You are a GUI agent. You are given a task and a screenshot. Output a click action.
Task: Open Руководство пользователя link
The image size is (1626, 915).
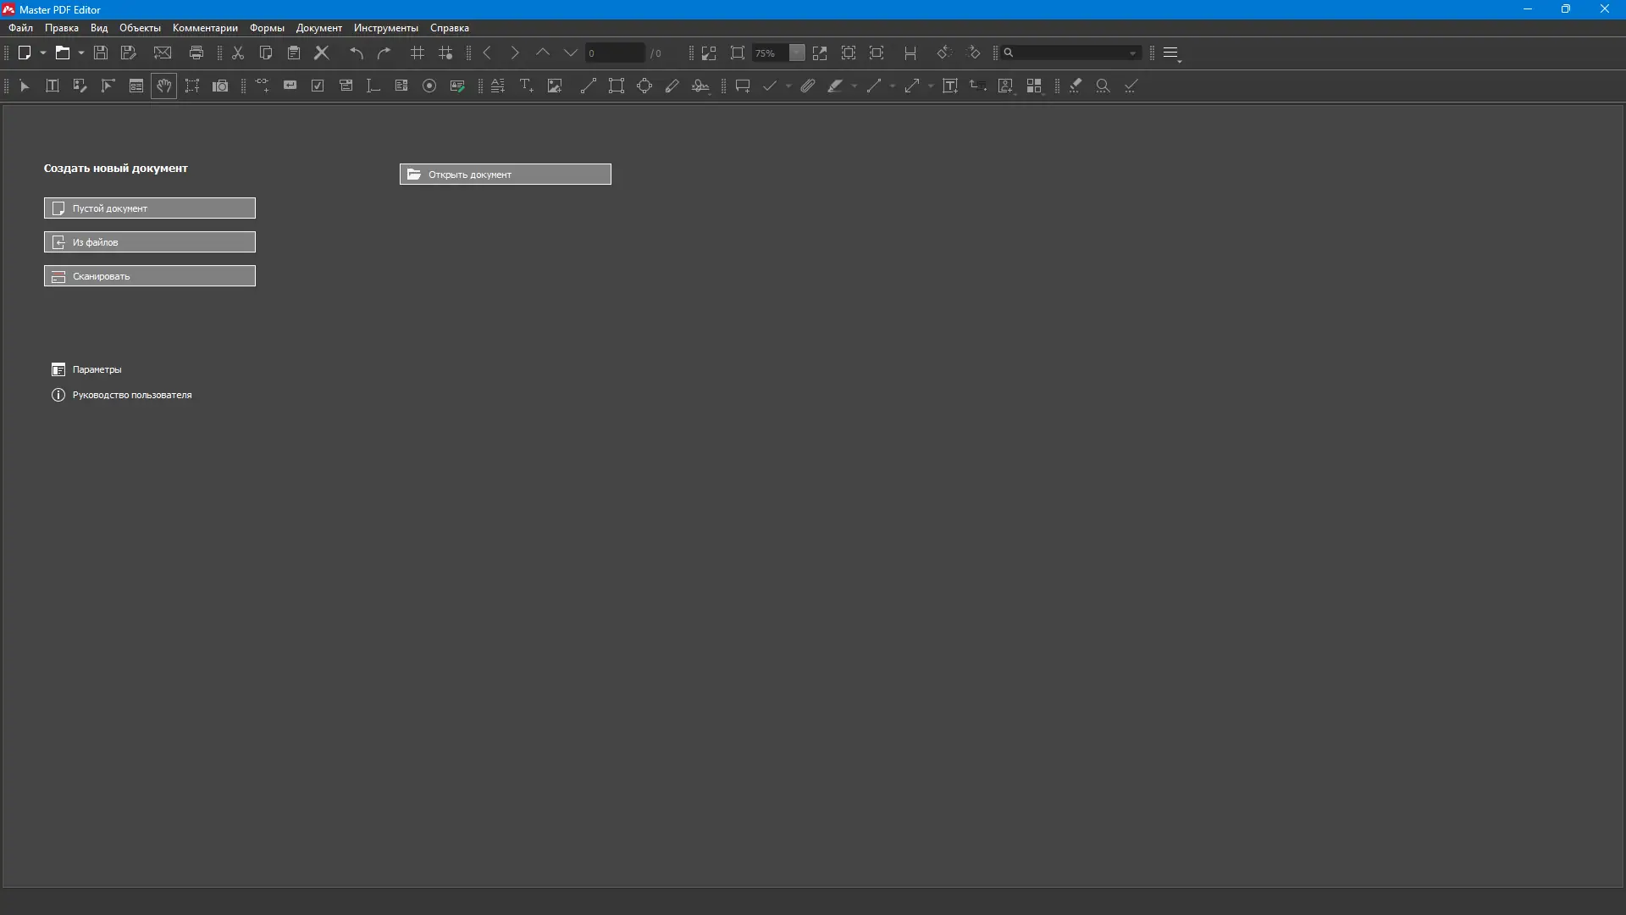pos(131,395)
